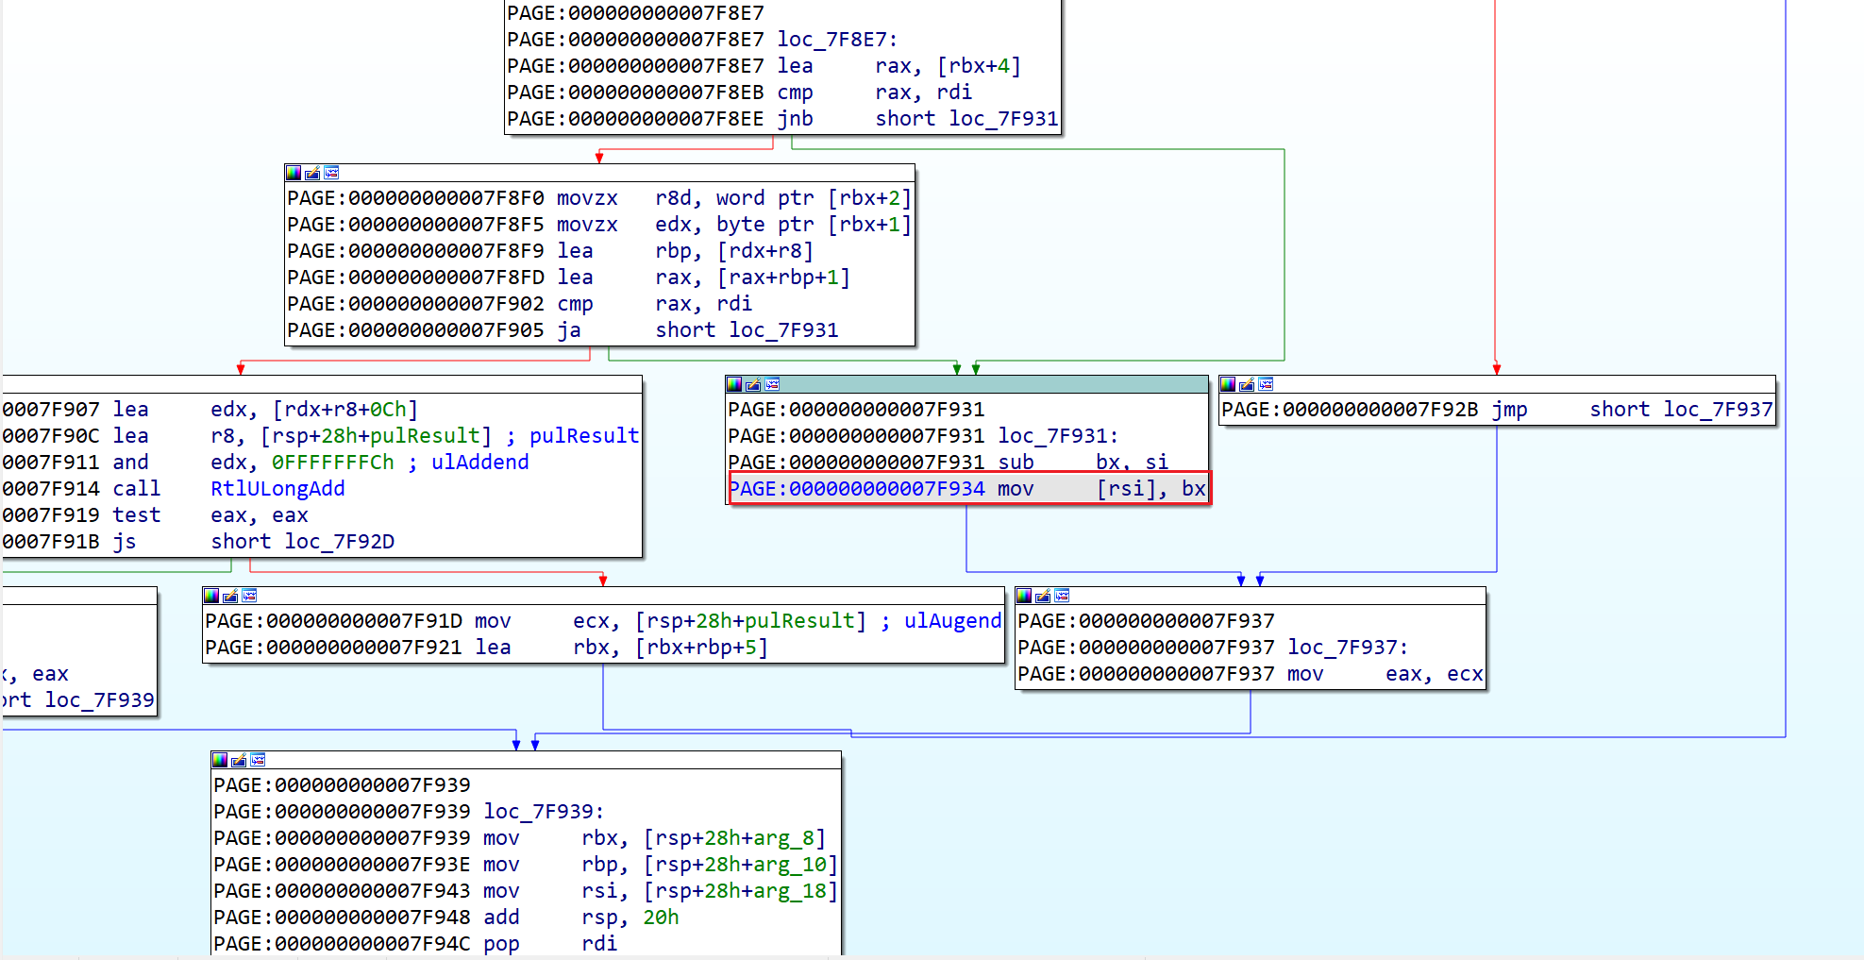Click loc_7F937 operand in jmp instruction
Image resolution: width=1864 pixels, height=960 pixels.
tap(1717, 410)
